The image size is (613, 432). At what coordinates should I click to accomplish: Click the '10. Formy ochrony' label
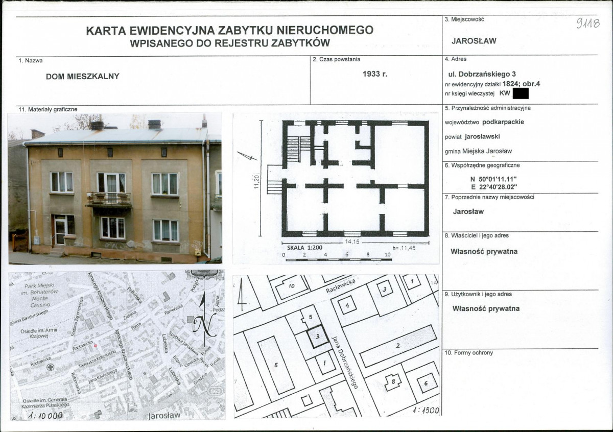469,353
